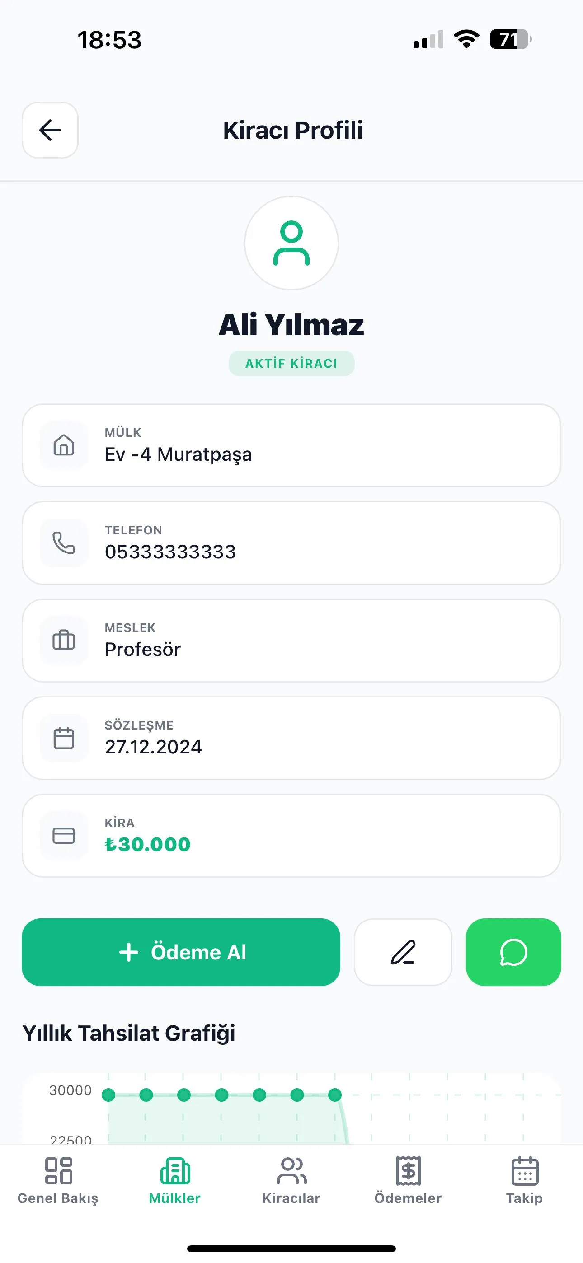This screenshot has width=583, height=1263.
Task: Tap the house icon in Mülk card
Action: pyautogui.click(x=64, y=445)
